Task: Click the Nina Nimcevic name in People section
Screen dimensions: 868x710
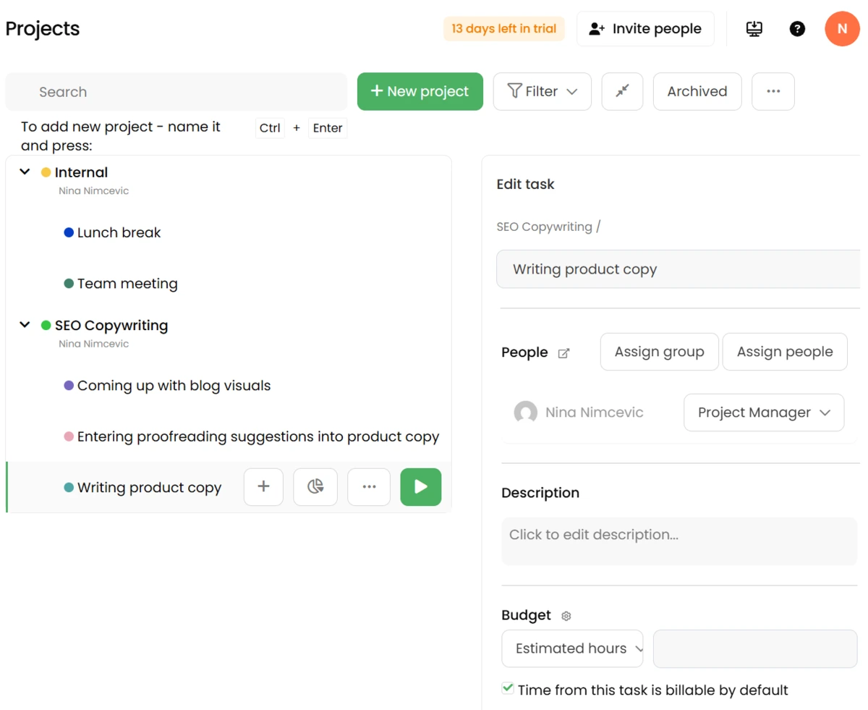Action: click(595, 413)
